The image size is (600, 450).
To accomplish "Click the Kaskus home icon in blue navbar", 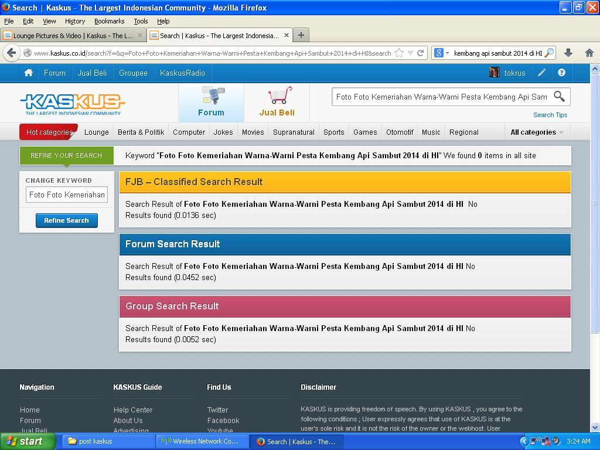I will pos(28,73).
